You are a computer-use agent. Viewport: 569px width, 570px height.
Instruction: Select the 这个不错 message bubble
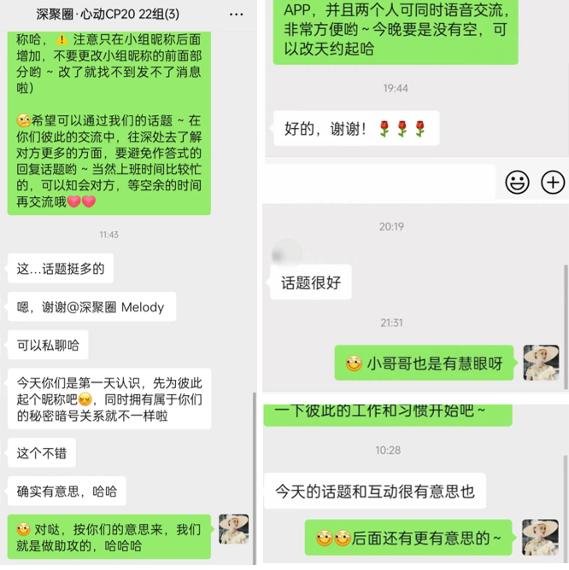(42, 453)
